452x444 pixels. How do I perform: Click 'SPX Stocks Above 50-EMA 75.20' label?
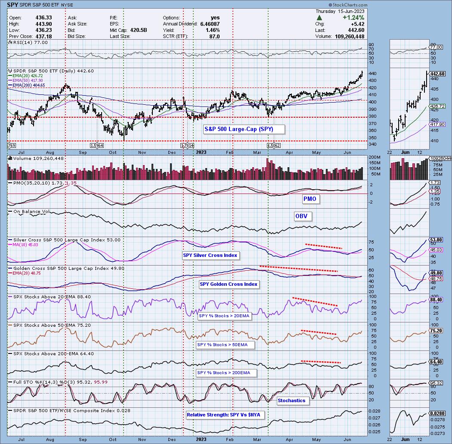coord(52,325)
